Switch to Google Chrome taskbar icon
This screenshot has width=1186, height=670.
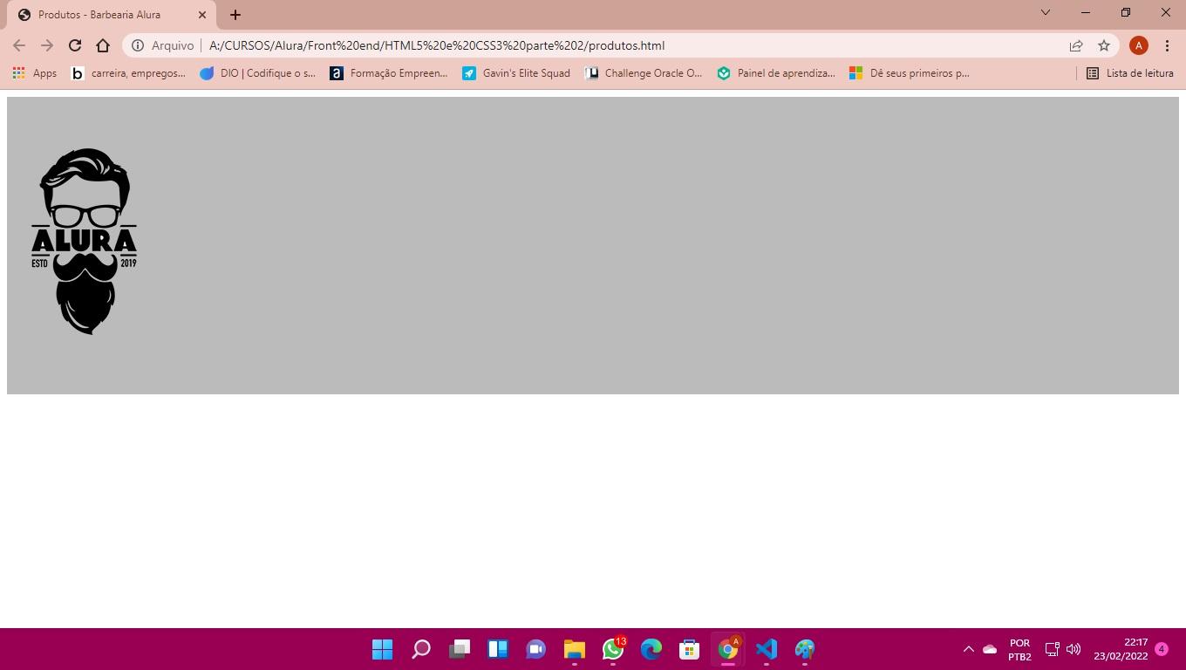pyautogui.click(x=727, y=649)
